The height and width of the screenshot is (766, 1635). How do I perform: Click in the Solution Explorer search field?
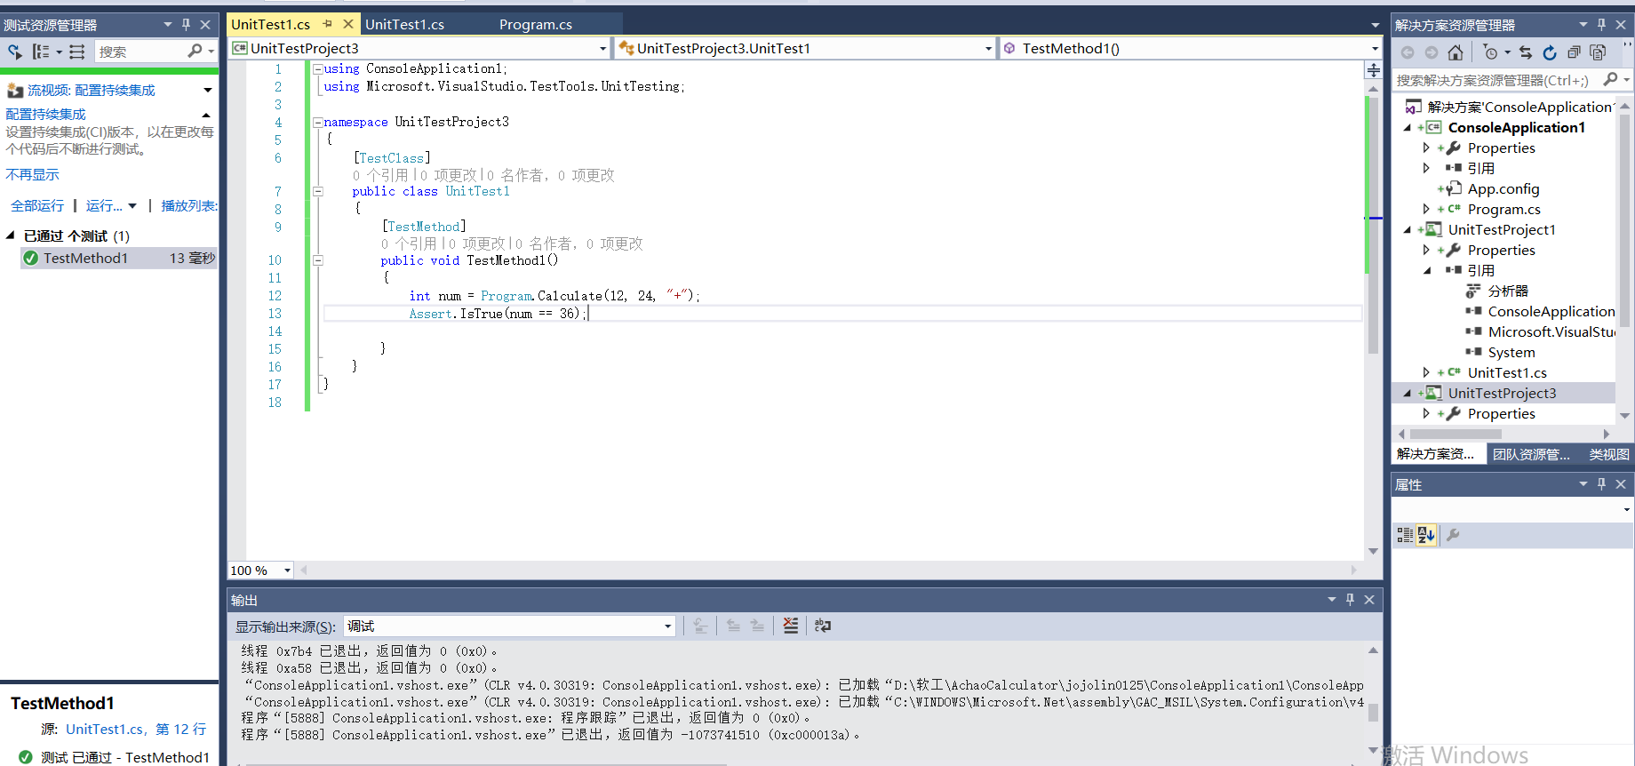pyautogui.click(x=1496, y=80)
